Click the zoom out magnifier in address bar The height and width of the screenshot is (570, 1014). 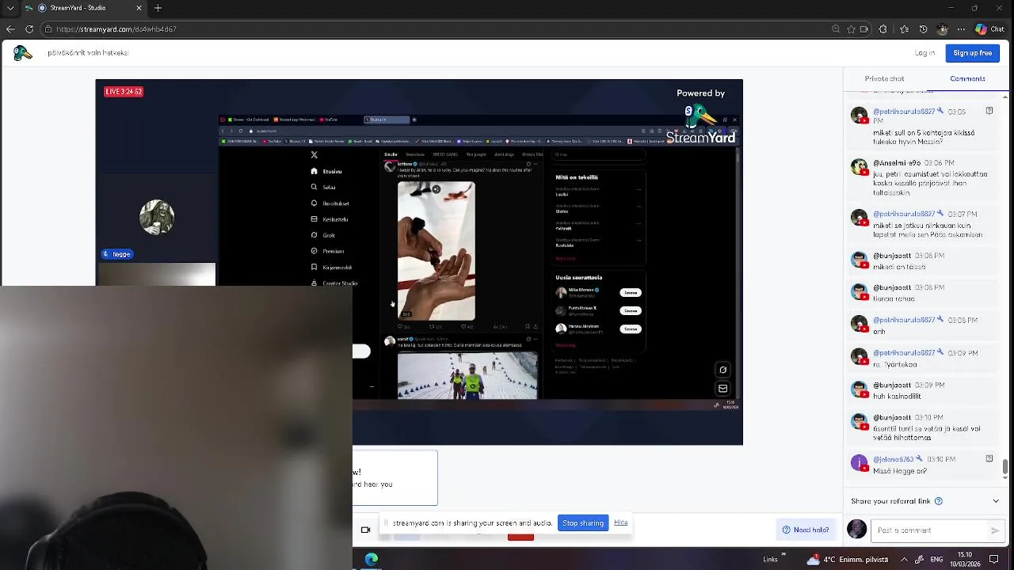tap(836, 29)
